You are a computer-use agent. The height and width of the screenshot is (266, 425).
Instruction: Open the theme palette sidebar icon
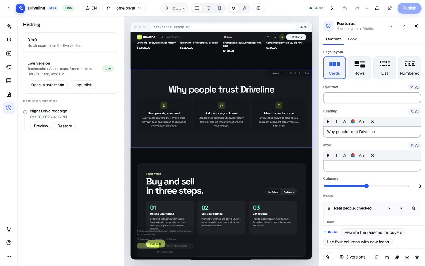click(9, 67)
